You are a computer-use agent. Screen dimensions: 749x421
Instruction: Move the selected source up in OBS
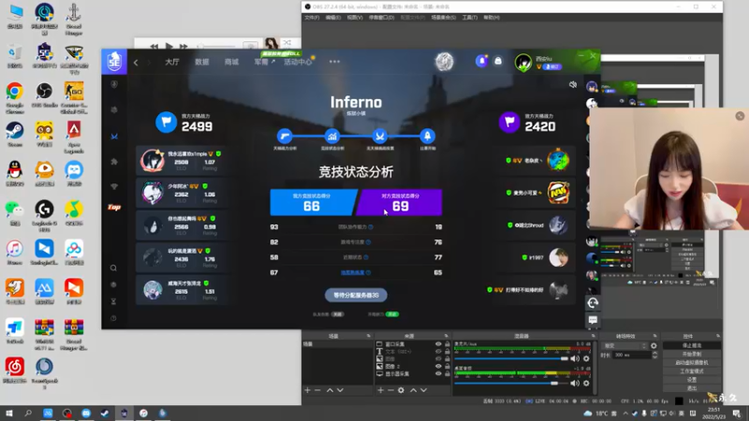(x=413, y=390)
